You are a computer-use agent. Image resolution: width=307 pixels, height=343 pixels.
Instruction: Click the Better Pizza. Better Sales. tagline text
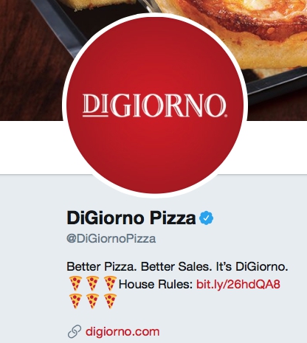click(x=139, y=266)
